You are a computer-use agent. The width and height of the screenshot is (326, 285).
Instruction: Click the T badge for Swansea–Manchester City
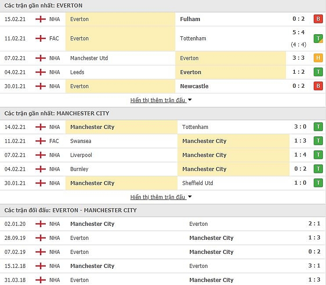pos(318,141)
